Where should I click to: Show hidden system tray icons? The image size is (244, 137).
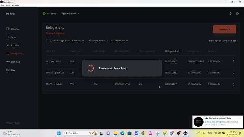point(199,133)
